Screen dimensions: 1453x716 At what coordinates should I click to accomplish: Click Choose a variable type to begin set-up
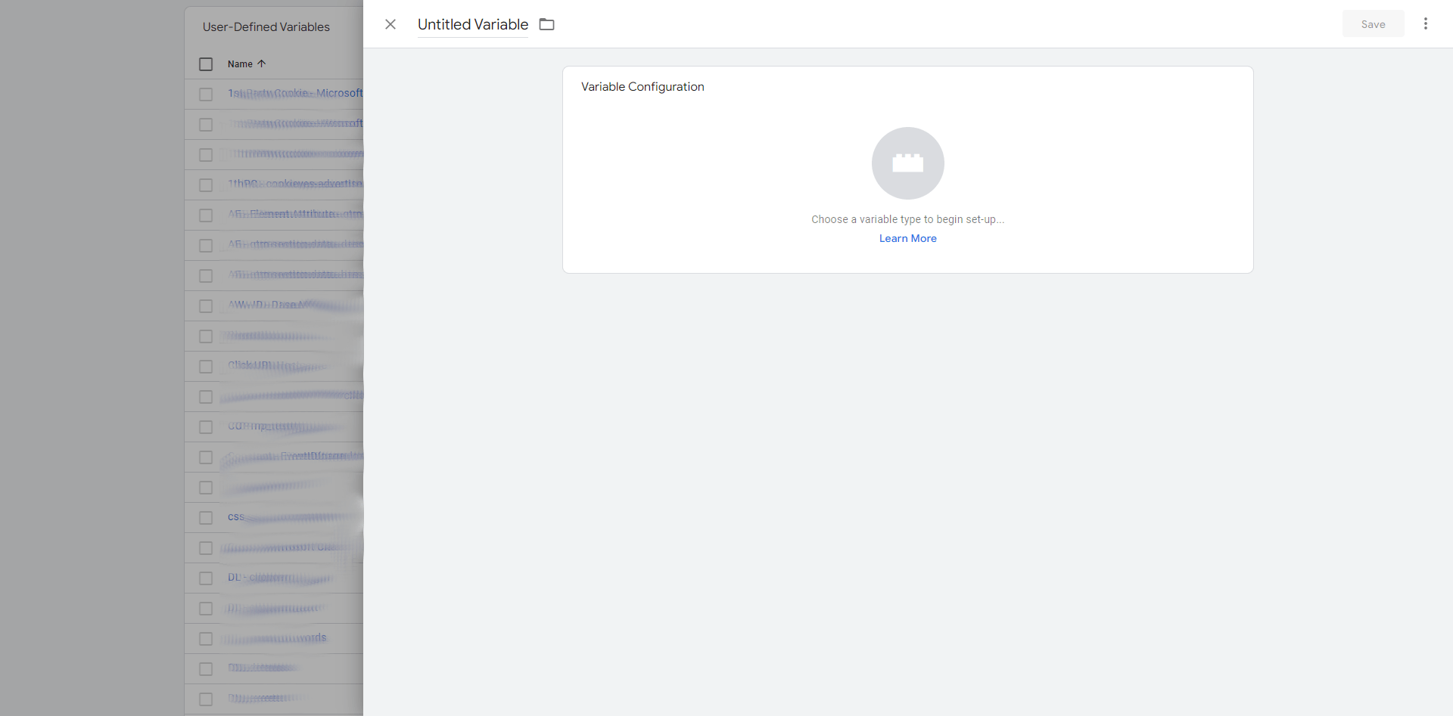coord(907,219)
